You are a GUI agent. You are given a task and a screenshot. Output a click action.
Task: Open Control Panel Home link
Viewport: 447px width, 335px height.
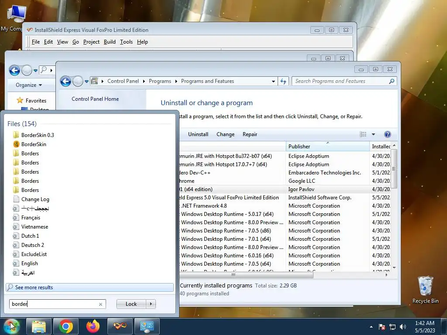(95, 99)
